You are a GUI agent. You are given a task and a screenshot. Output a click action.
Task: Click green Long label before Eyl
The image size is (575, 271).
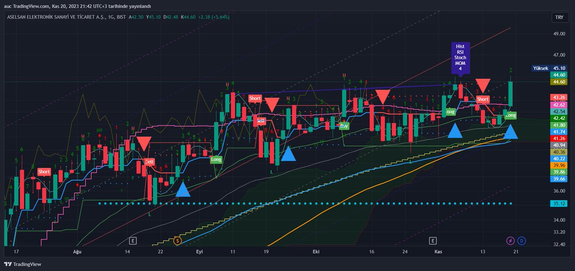tap(216, 160)
